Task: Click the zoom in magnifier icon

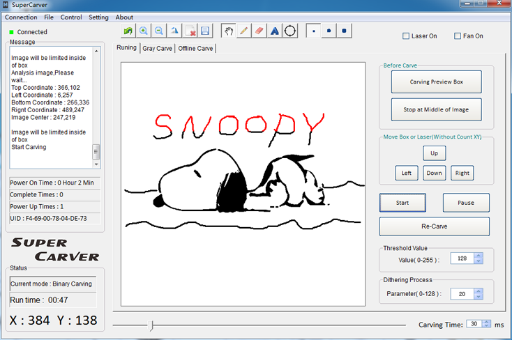Action: pos(144,31)
